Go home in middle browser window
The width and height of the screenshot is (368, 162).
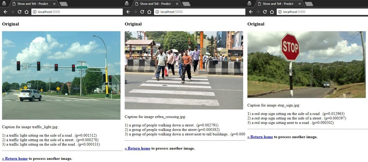tap(149, 12)
